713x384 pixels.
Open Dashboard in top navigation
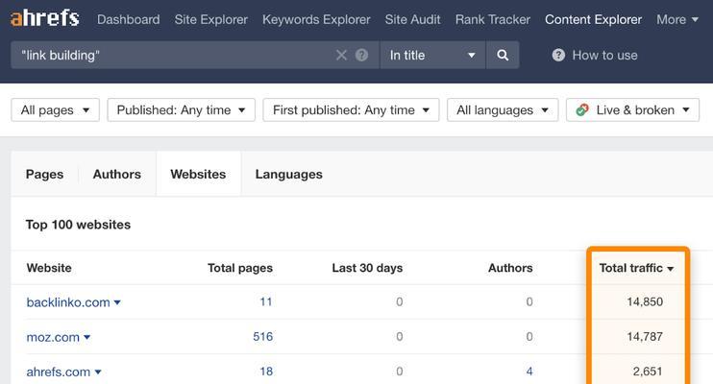coord(128,19)
